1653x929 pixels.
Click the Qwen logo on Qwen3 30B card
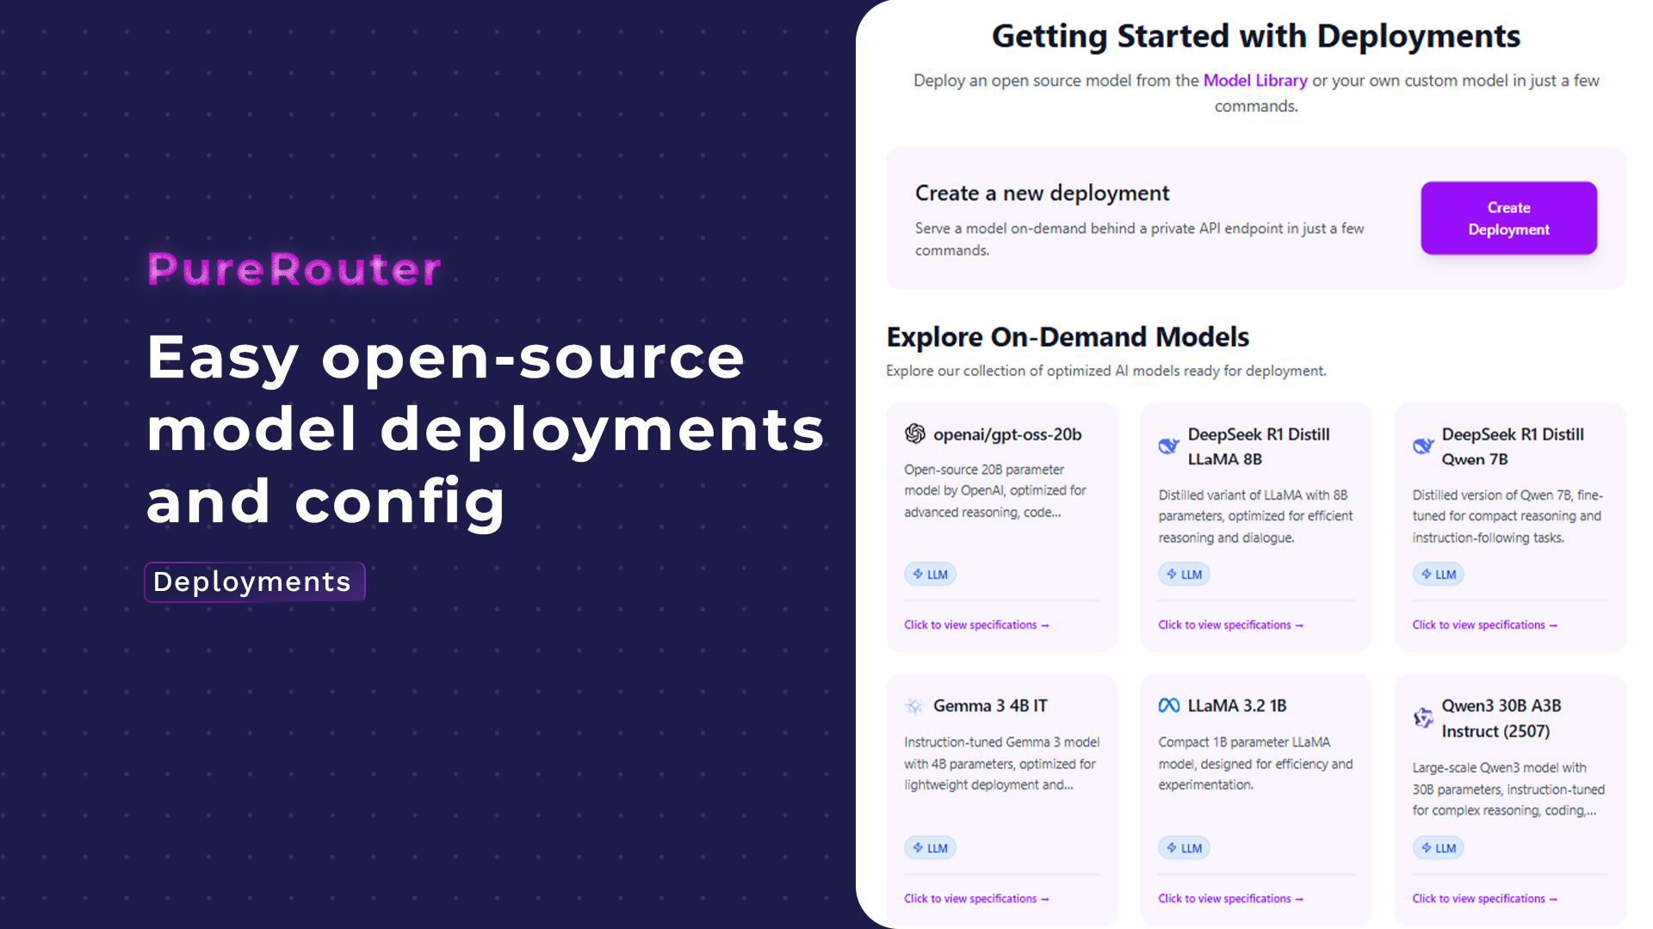click(1422, 718)
